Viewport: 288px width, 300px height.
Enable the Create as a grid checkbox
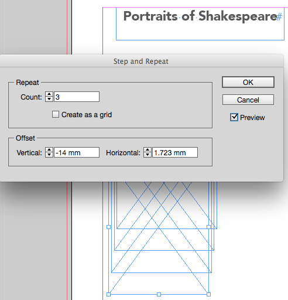(56, 114)
